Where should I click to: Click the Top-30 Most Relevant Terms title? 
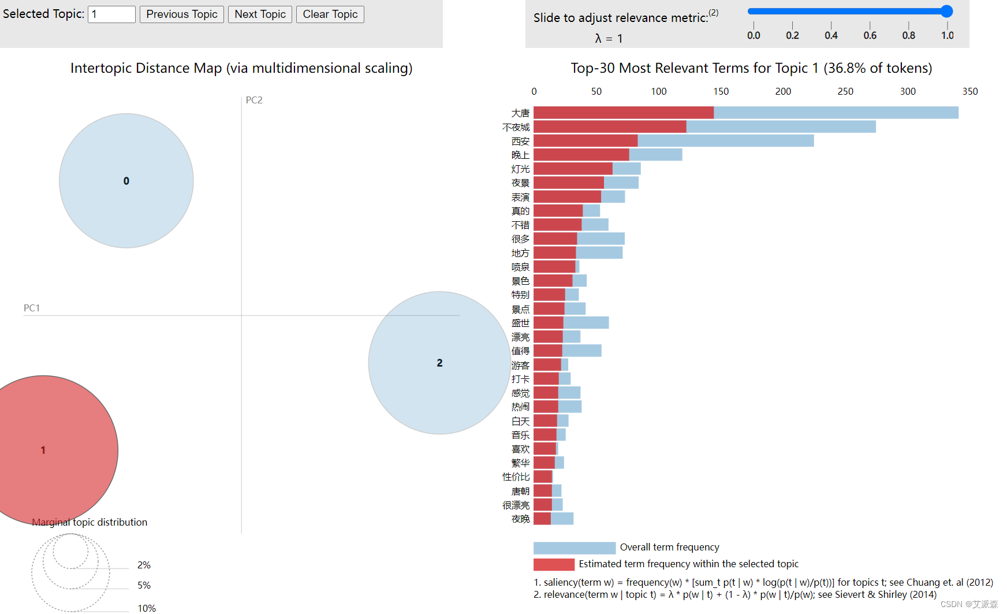coord(751,68)
